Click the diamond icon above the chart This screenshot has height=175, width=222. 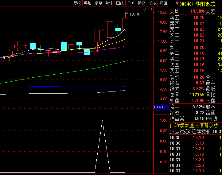145,9
